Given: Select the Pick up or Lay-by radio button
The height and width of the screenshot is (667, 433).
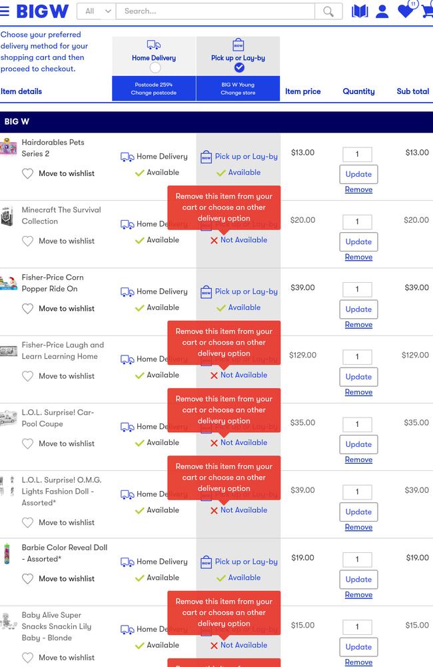Looking at the screenshot, I should [x=239, y=67].
